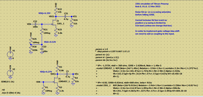Select resistor R3 2.2k symbol
The width and height of the screenshot is (203, 97).
click(57, 89)
